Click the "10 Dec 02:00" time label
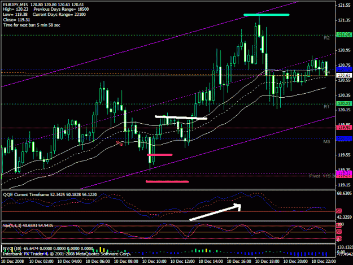353x265 pixels. (41, 262)
